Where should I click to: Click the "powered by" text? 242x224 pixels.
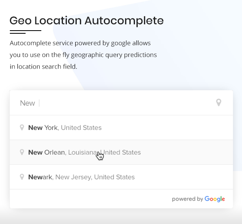click(187, 199)
